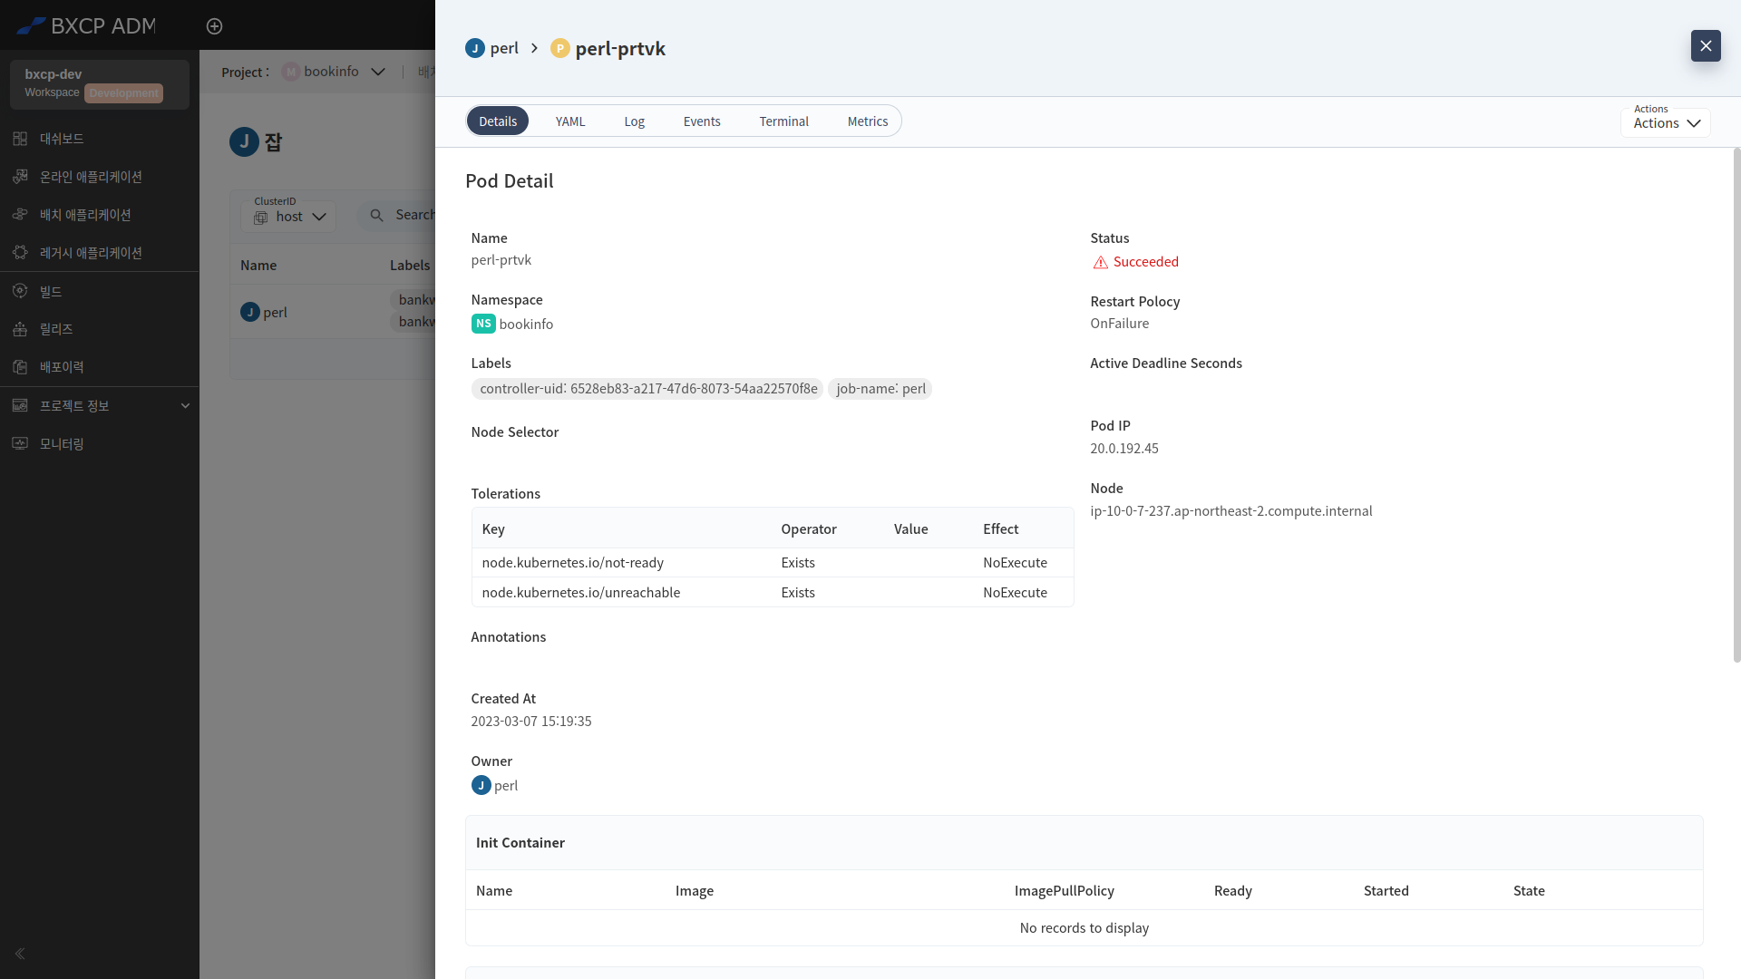
Task: Click Created At timestamp 2023-03-07 15:19:35
Action: (x=531, y=722)
